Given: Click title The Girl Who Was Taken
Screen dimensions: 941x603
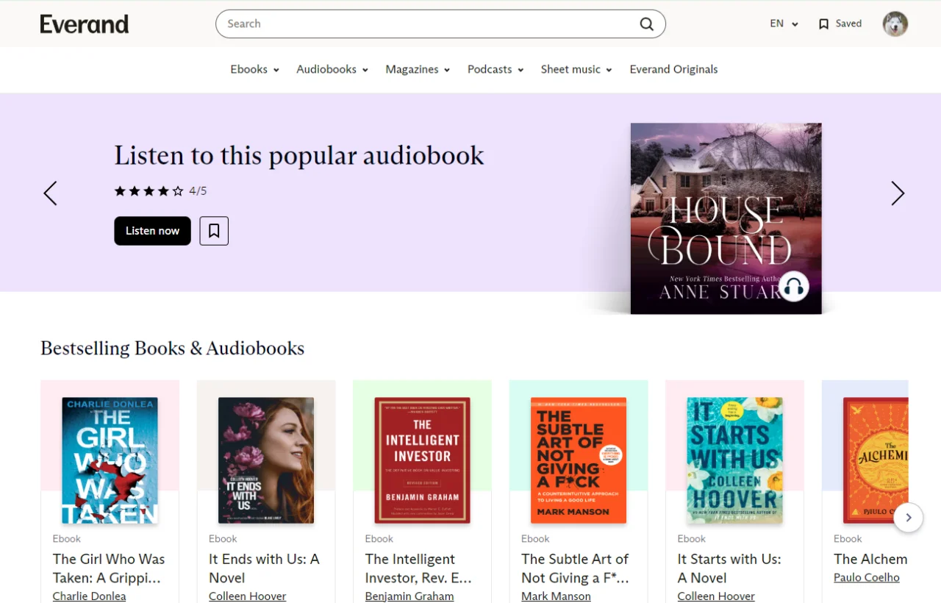Looking at the screenshot, I should 109,568.
